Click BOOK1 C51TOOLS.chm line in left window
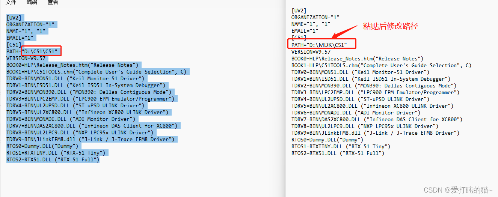The width and height of the screenshot is (498, 197). [x=96, y=72]
